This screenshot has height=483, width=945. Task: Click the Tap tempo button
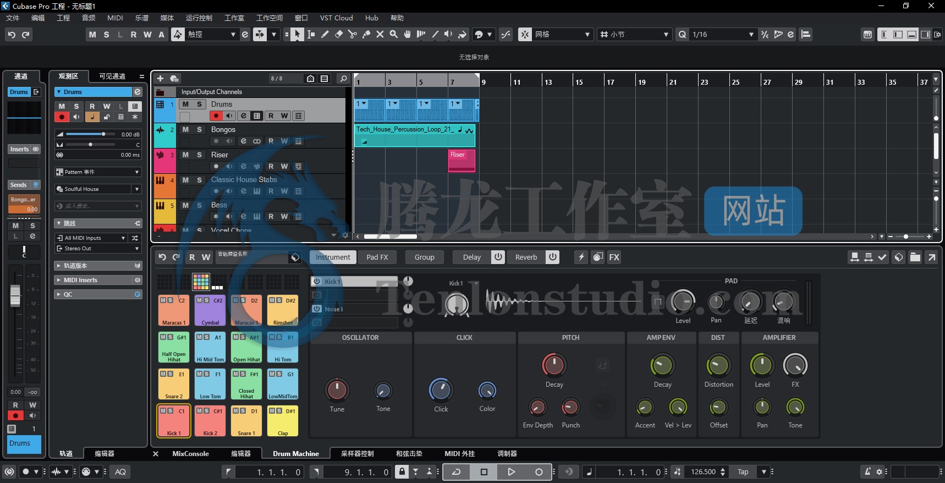pyautogui.click(x=743, y=471)
